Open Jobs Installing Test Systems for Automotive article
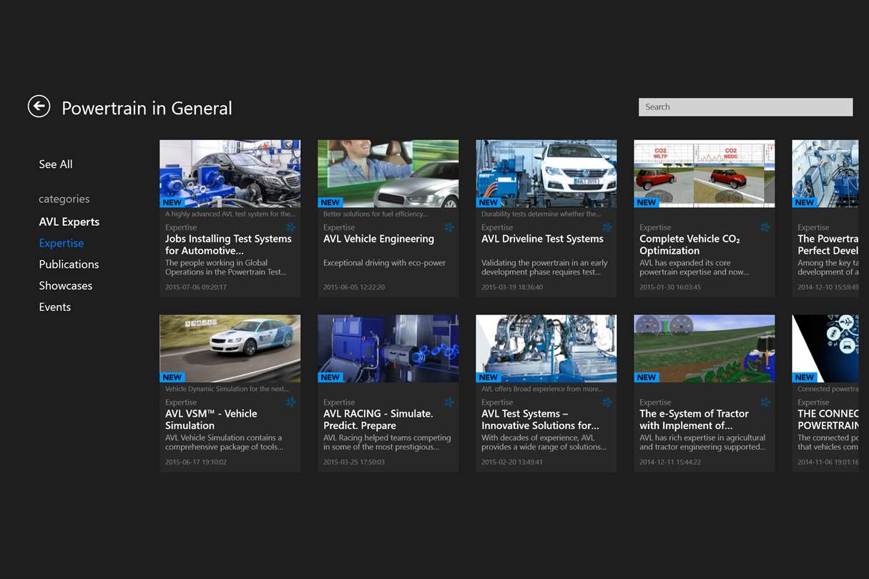 tap(228, 244)
